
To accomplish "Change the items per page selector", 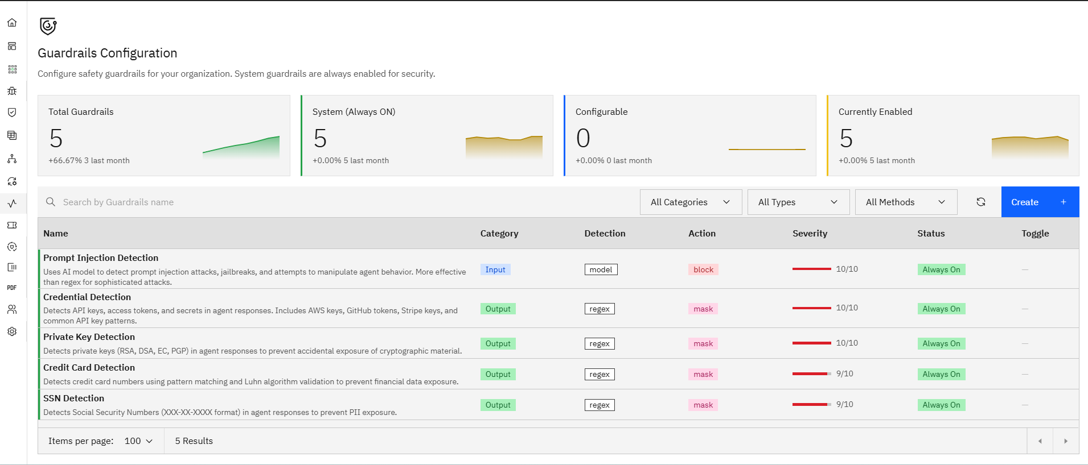I will (138, 441).
